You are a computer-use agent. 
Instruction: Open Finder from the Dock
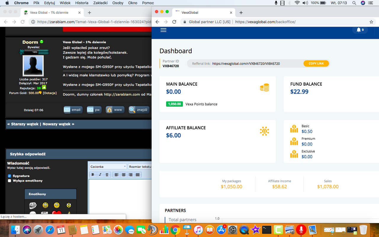[x=15, y=230]
